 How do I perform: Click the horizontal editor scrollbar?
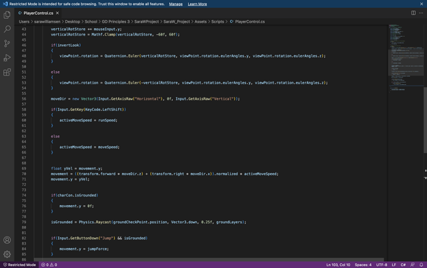click(x=209, y=259)
